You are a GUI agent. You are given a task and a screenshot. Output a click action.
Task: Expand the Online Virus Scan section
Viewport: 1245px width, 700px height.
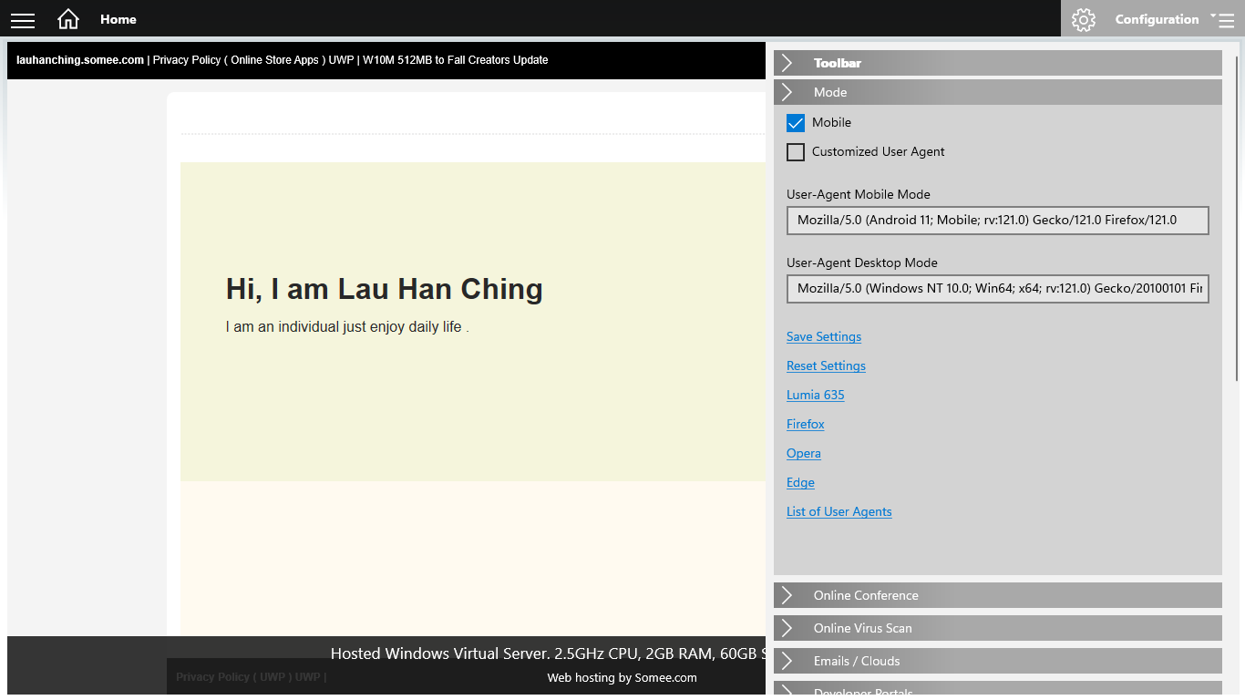(998, 628)
